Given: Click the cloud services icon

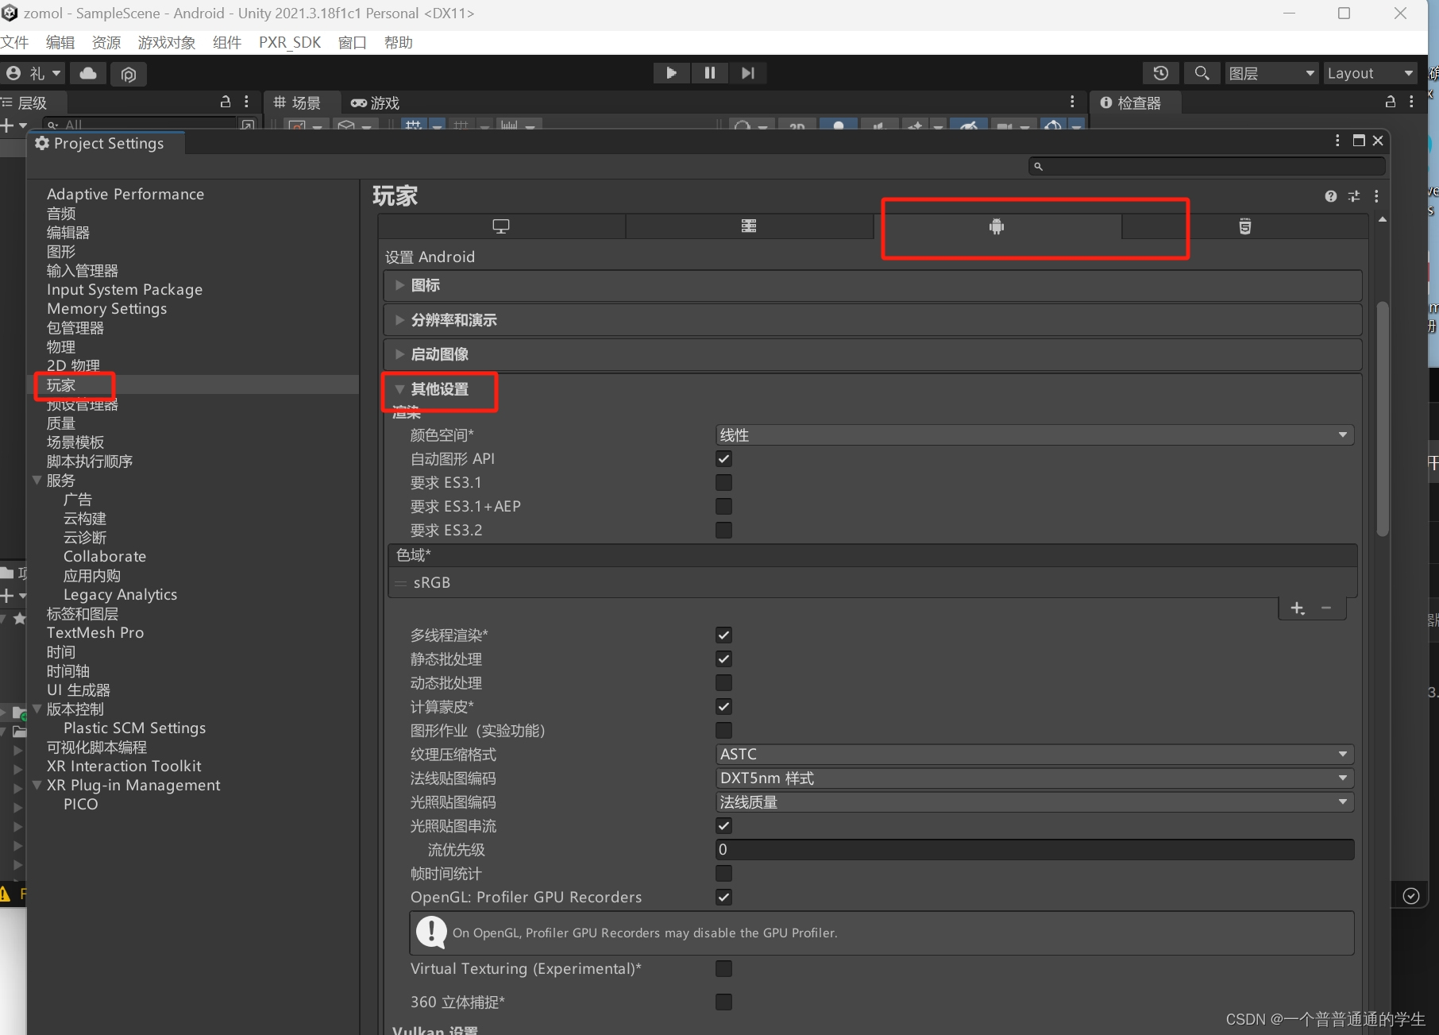Looking at the screenshot, I should [88, 74].
